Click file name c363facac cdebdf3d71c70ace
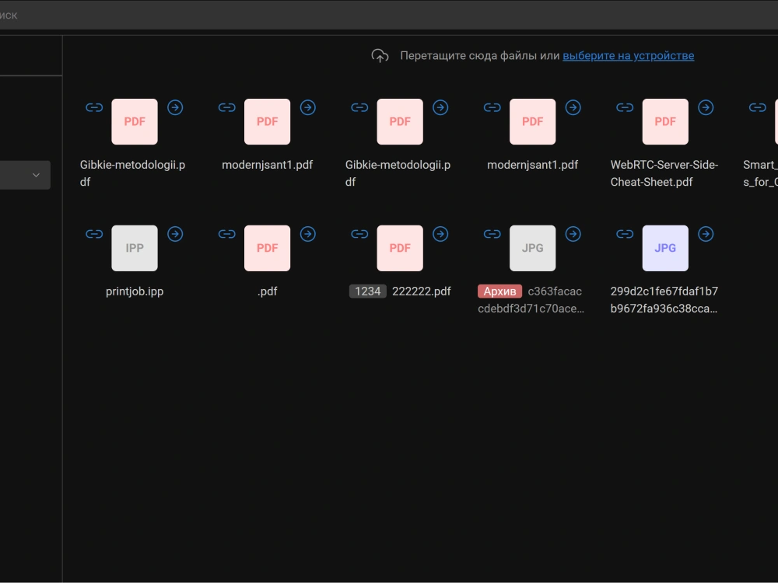778x583 pixels. (x=531, y=300)
